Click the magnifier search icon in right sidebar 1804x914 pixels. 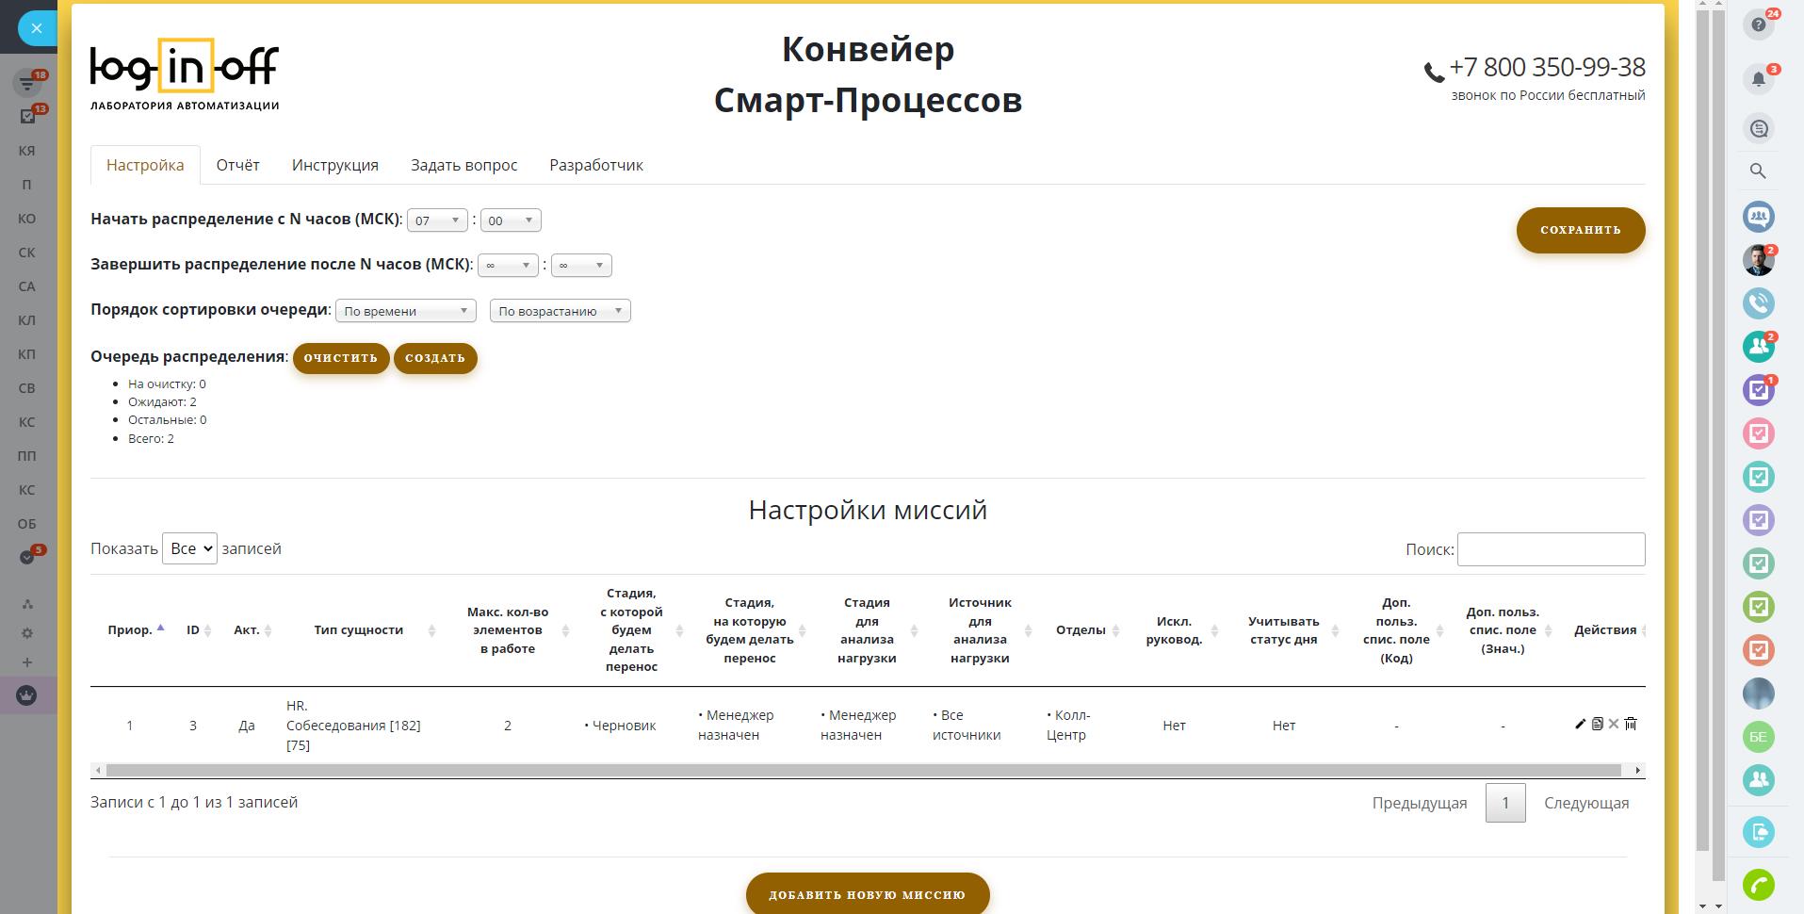click(x=1758, y=171)
